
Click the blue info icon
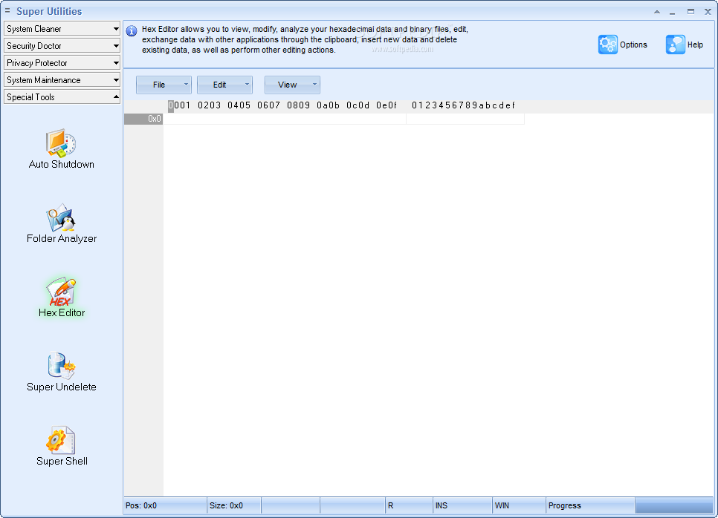click(x=132, y=31)
